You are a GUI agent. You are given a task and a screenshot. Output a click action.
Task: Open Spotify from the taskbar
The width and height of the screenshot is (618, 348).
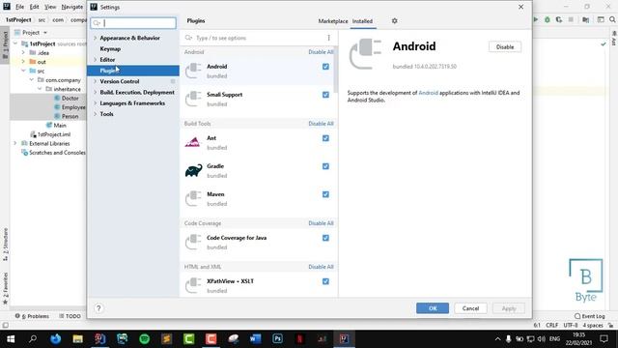[x=144, y=339]
